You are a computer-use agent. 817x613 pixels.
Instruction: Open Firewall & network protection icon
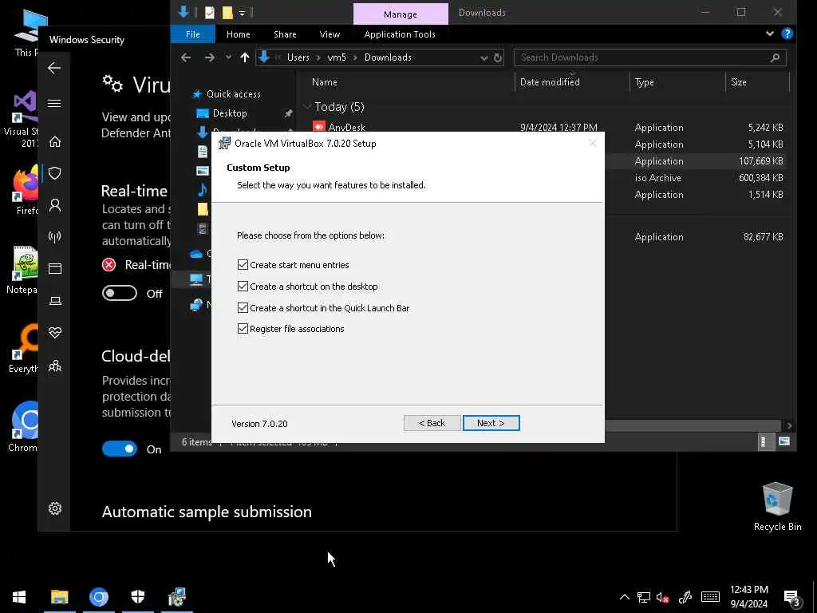tap(55, 236)
